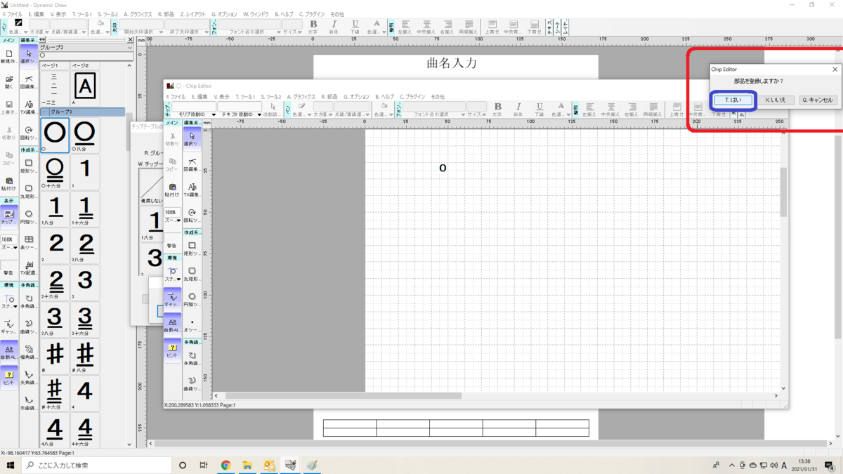Click the 開く open-file icon in the main window

8,82
